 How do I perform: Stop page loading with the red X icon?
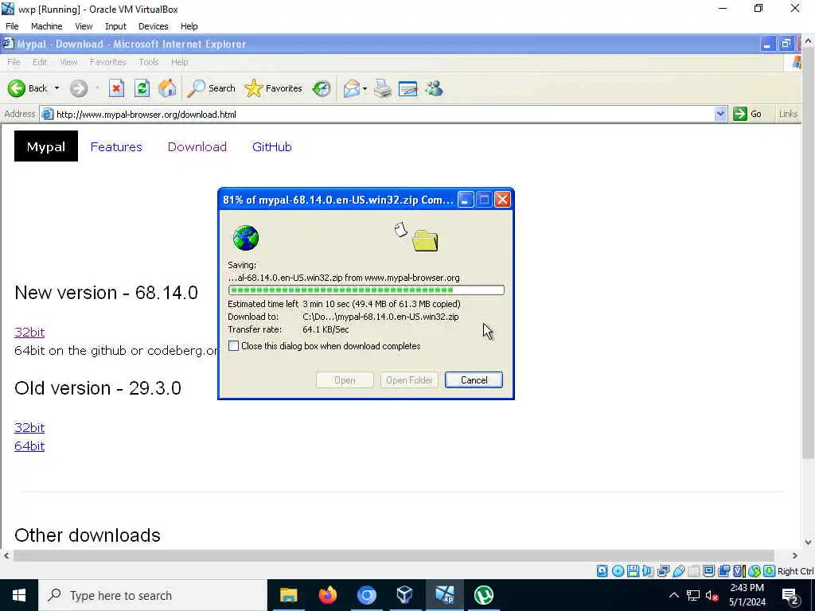[116, 88]
